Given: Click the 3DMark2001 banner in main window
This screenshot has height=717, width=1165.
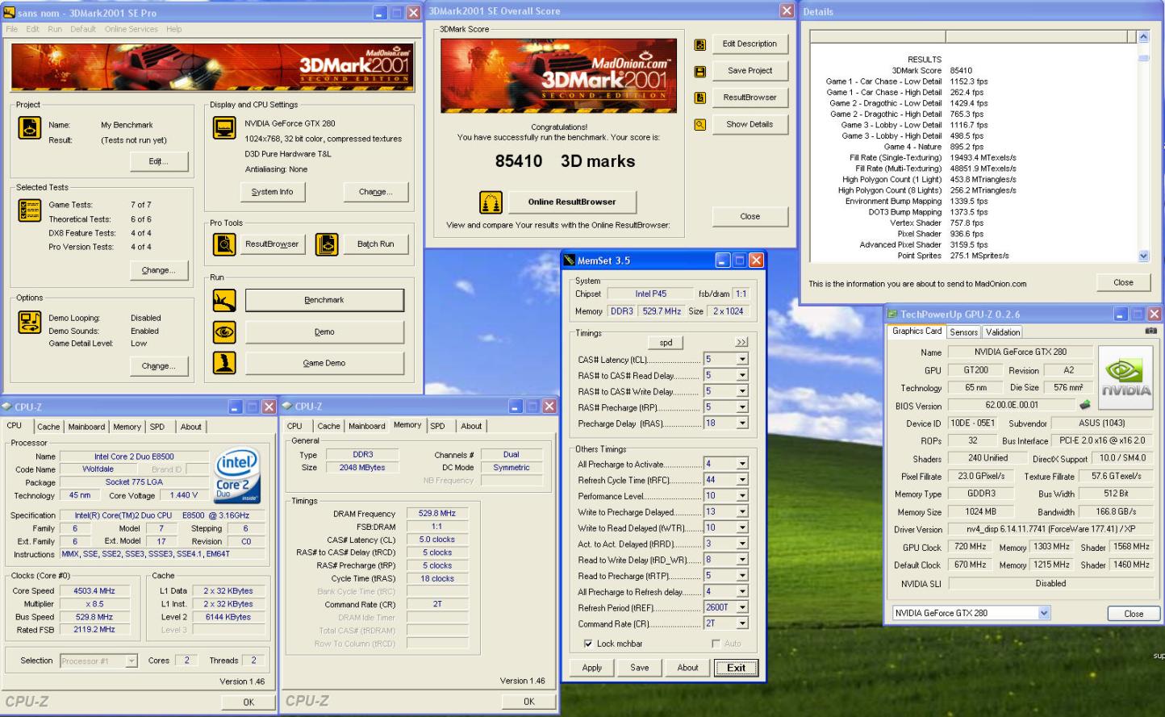Looking at the screenshot, I should point(211,67).
